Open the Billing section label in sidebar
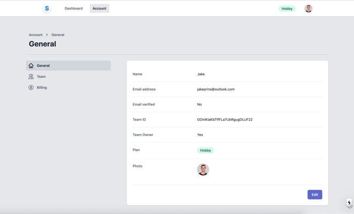This screenshot has height=214, width=354. point(41,88)
